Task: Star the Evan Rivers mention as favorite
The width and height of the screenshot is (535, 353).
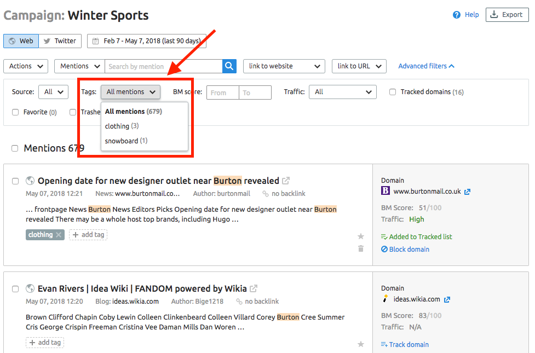Action: tap(361, 344)
